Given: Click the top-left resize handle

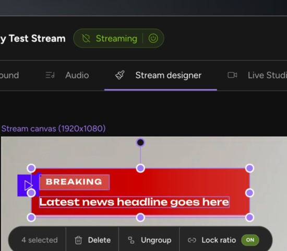Looking at the screenshot, I should (31, 168).
